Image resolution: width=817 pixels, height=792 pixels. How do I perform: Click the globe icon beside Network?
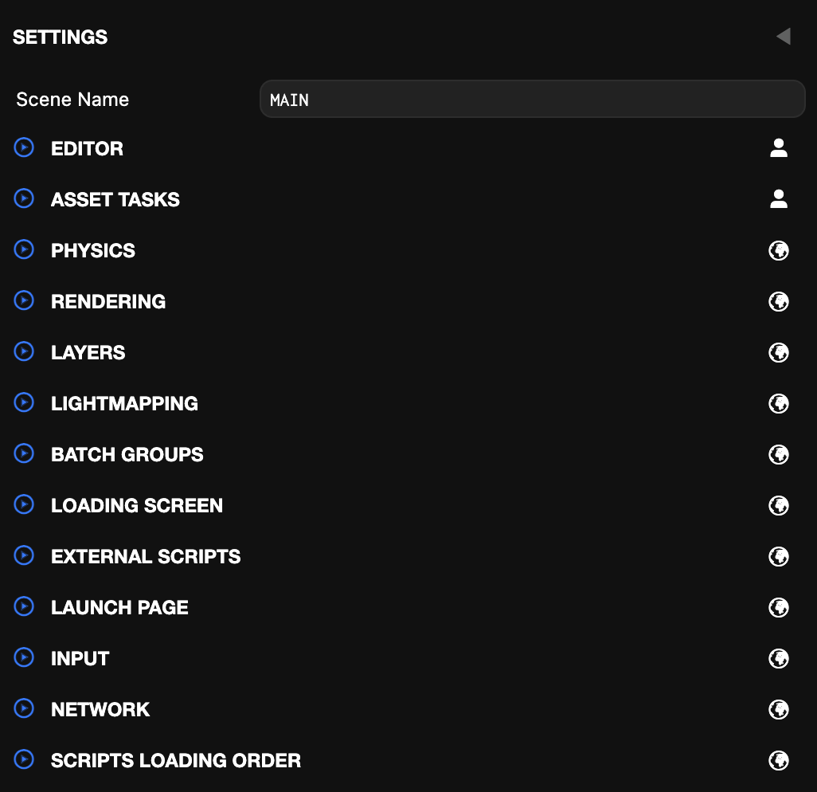point(779,709)
